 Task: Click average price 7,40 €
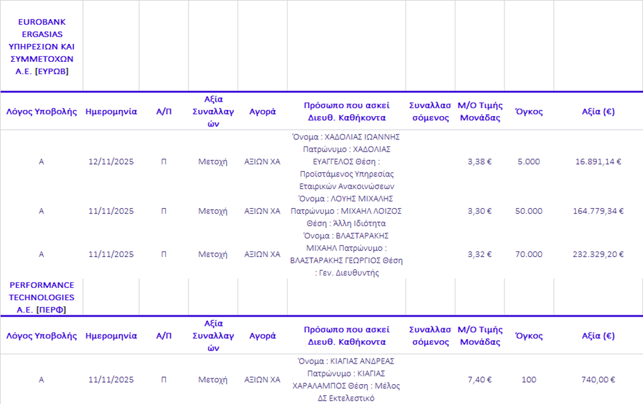coord(480,380)
